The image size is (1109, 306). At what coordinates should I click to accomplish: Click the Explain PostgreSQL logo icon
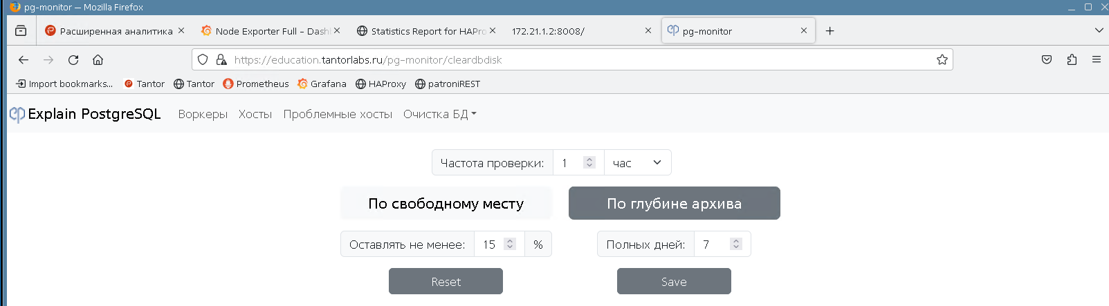point(17,115)
